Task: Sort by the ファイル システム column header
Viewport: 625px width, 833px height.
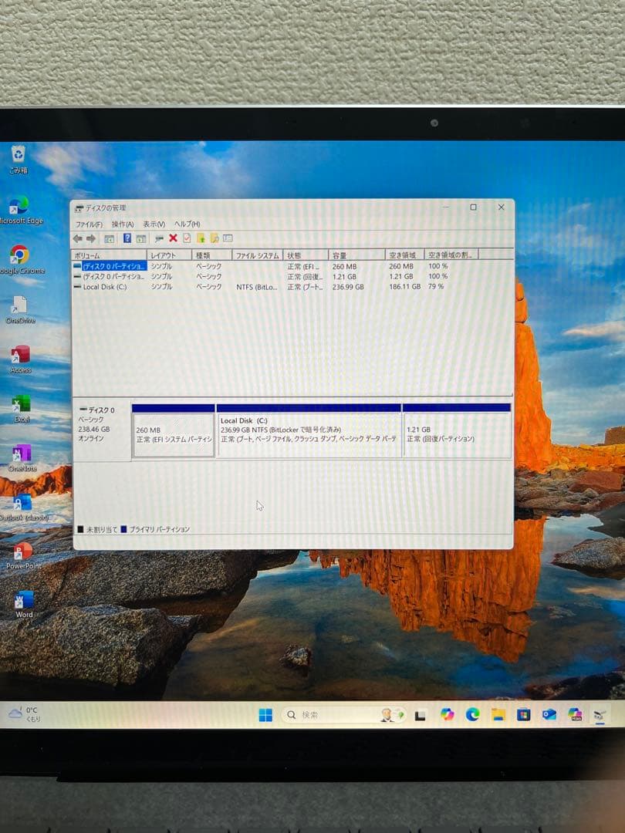Action: click(257, 255)
